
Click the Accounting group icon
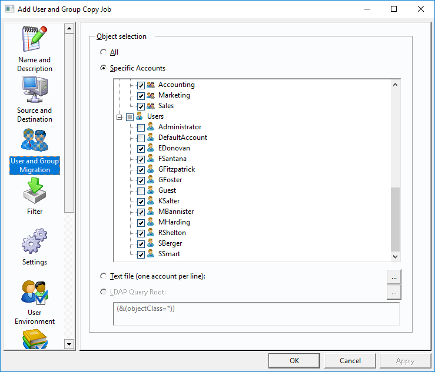coord(151,85)
